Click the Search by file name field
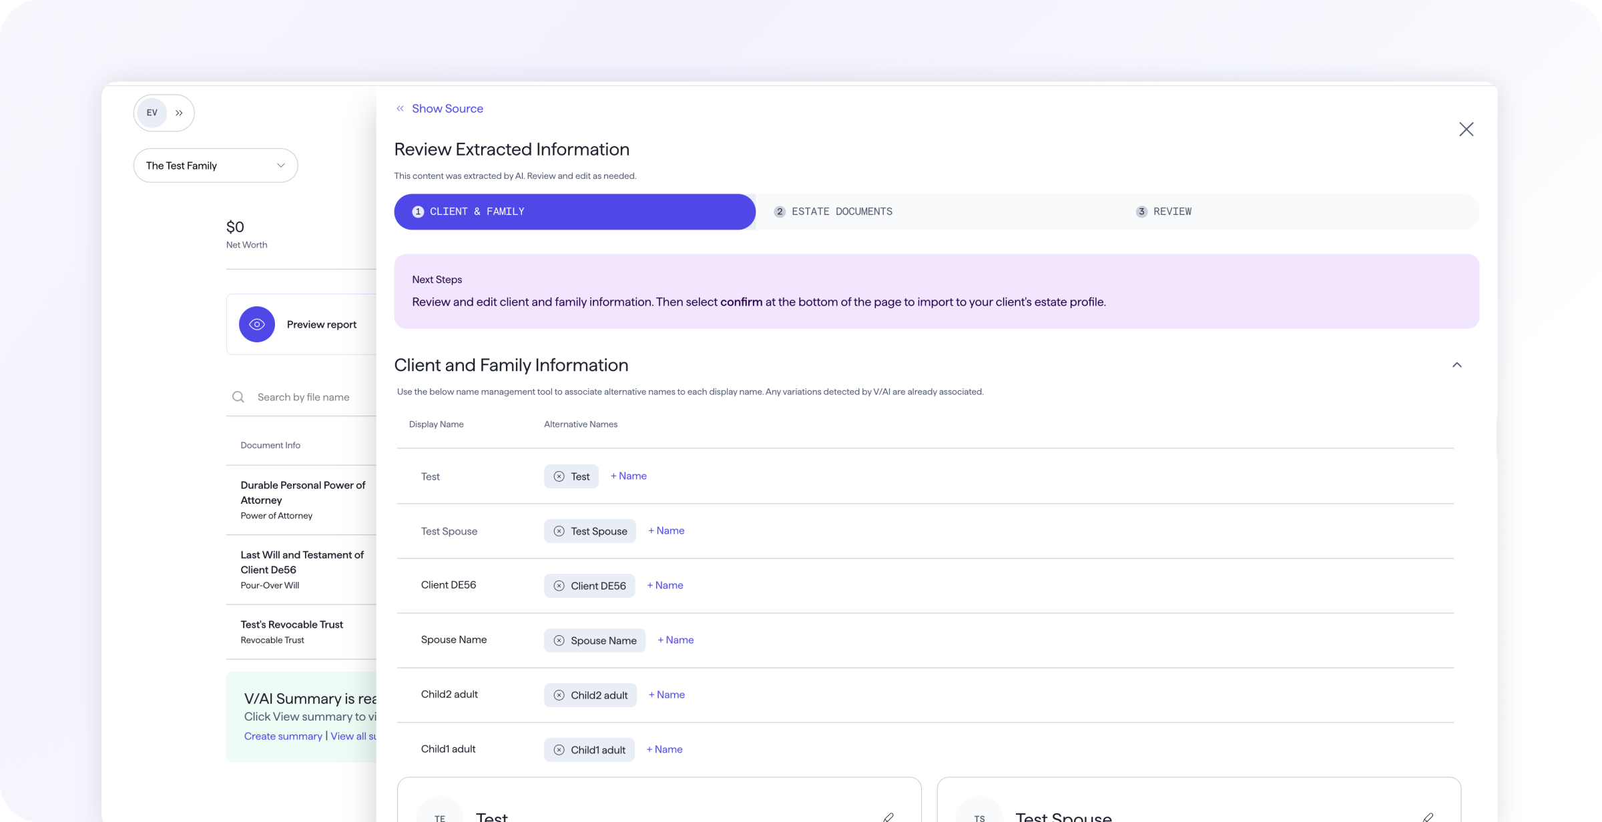 point(304,397)
